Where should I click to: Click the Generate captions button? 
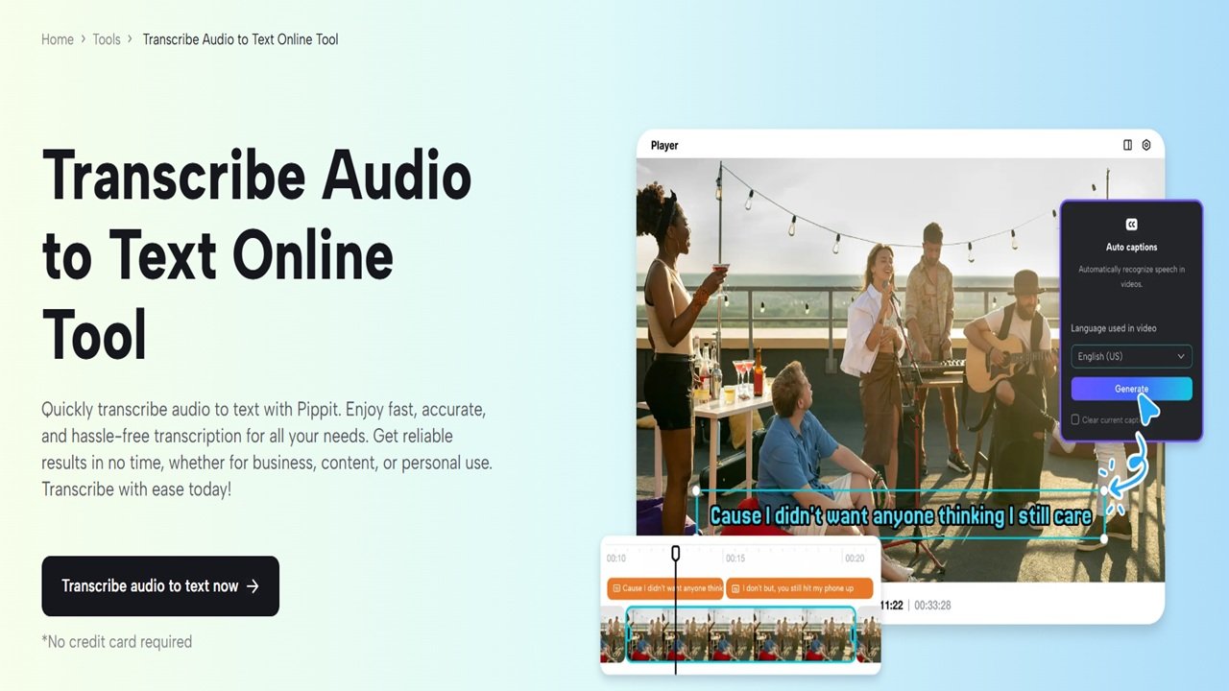tap(1131, 389)
